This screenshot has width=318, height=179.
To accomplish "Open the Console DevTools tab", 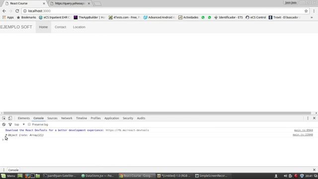I will pyautogui.click(x=39, y=118).
